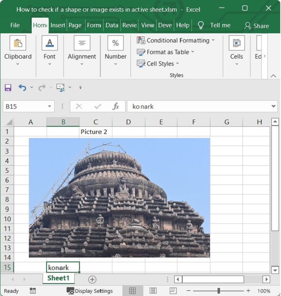Click the Tell me lightbulb icon
Viewport: 281px width, 296px height.
click(201, 25)
